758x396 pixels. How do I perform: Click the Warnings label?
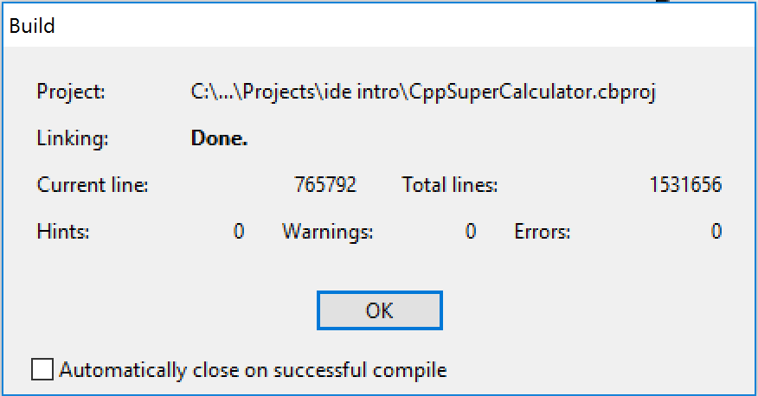328,233
